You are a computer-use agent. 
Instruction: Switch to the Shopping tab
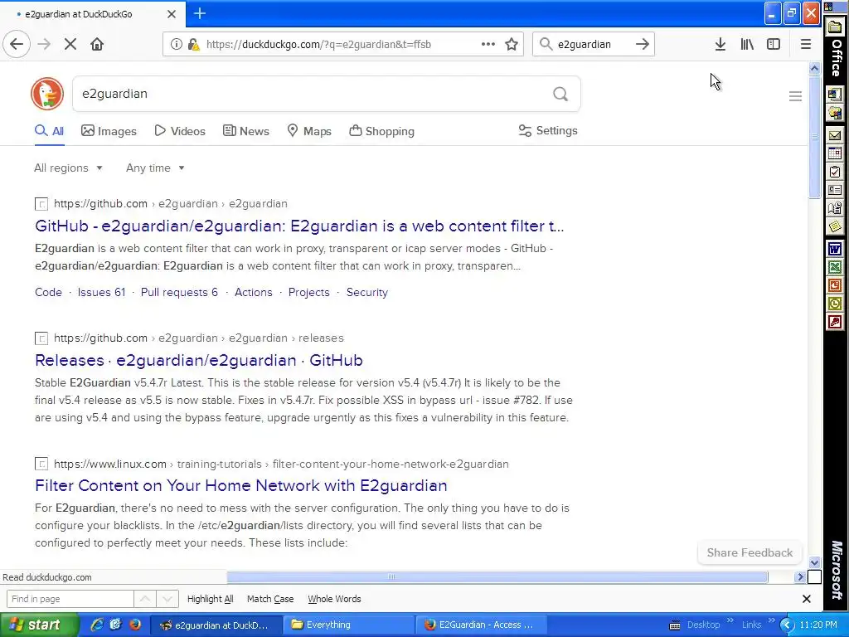pos(381,131)
